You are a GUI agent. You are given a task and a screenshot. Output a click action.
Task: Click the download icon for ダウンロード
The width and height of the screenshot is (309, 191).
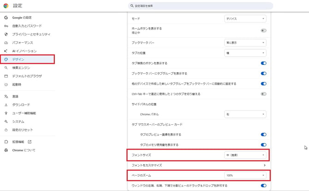tap(6, 105)
